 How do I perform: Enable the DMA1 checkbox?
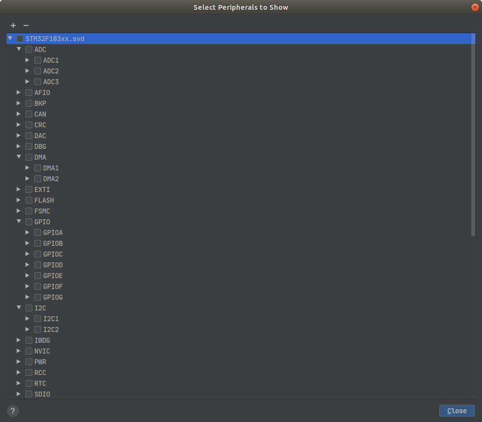click(x=38, y=168)
